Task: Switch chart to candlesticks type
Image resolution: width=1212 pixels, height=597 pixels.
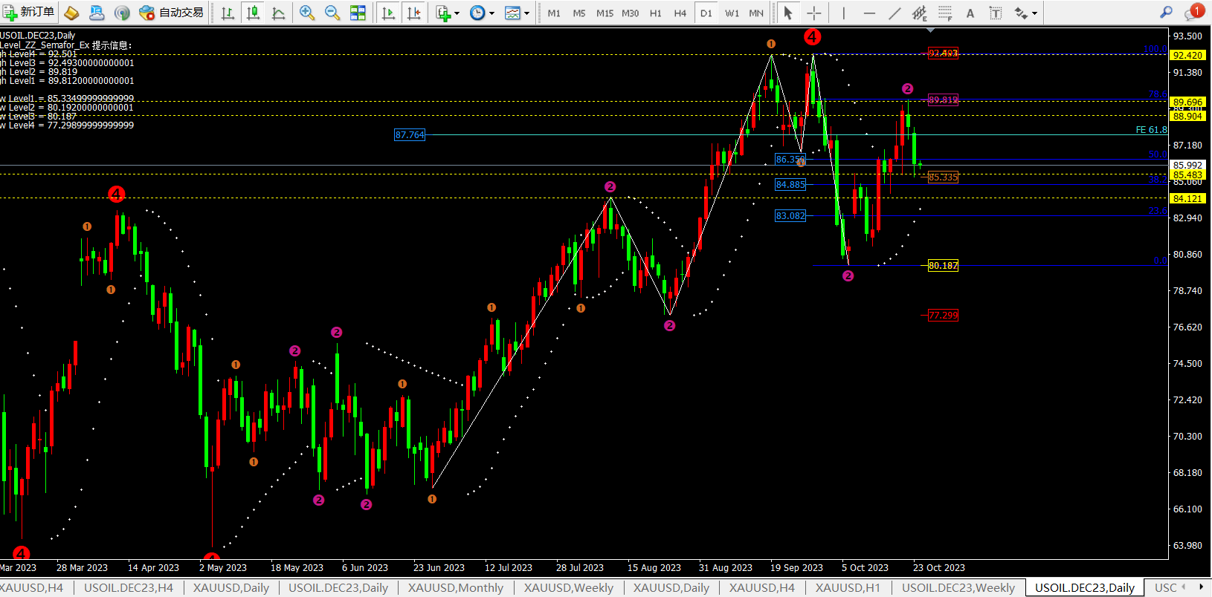Action: click(254, 13)
